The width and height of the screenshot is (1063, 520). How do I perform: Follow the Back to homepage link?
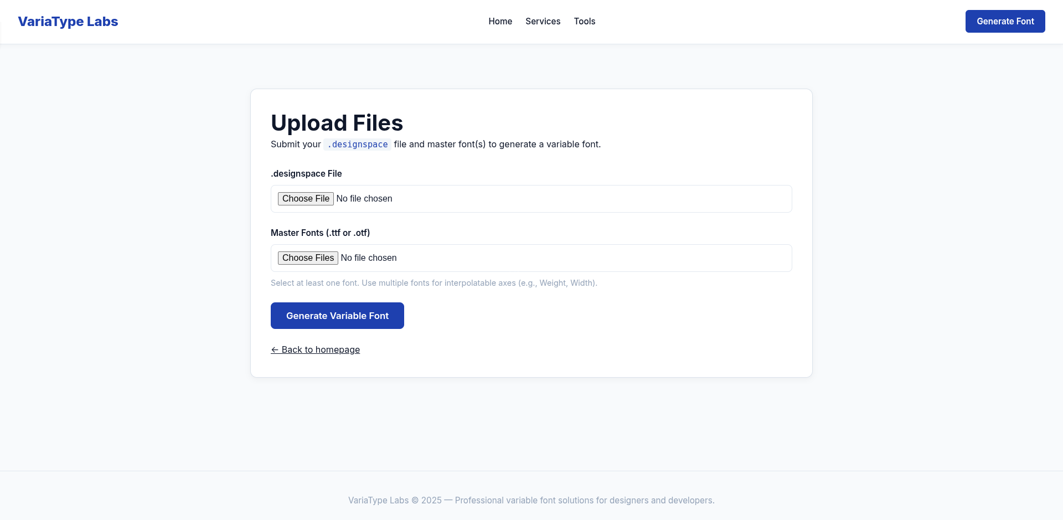[x=315, y=349]
